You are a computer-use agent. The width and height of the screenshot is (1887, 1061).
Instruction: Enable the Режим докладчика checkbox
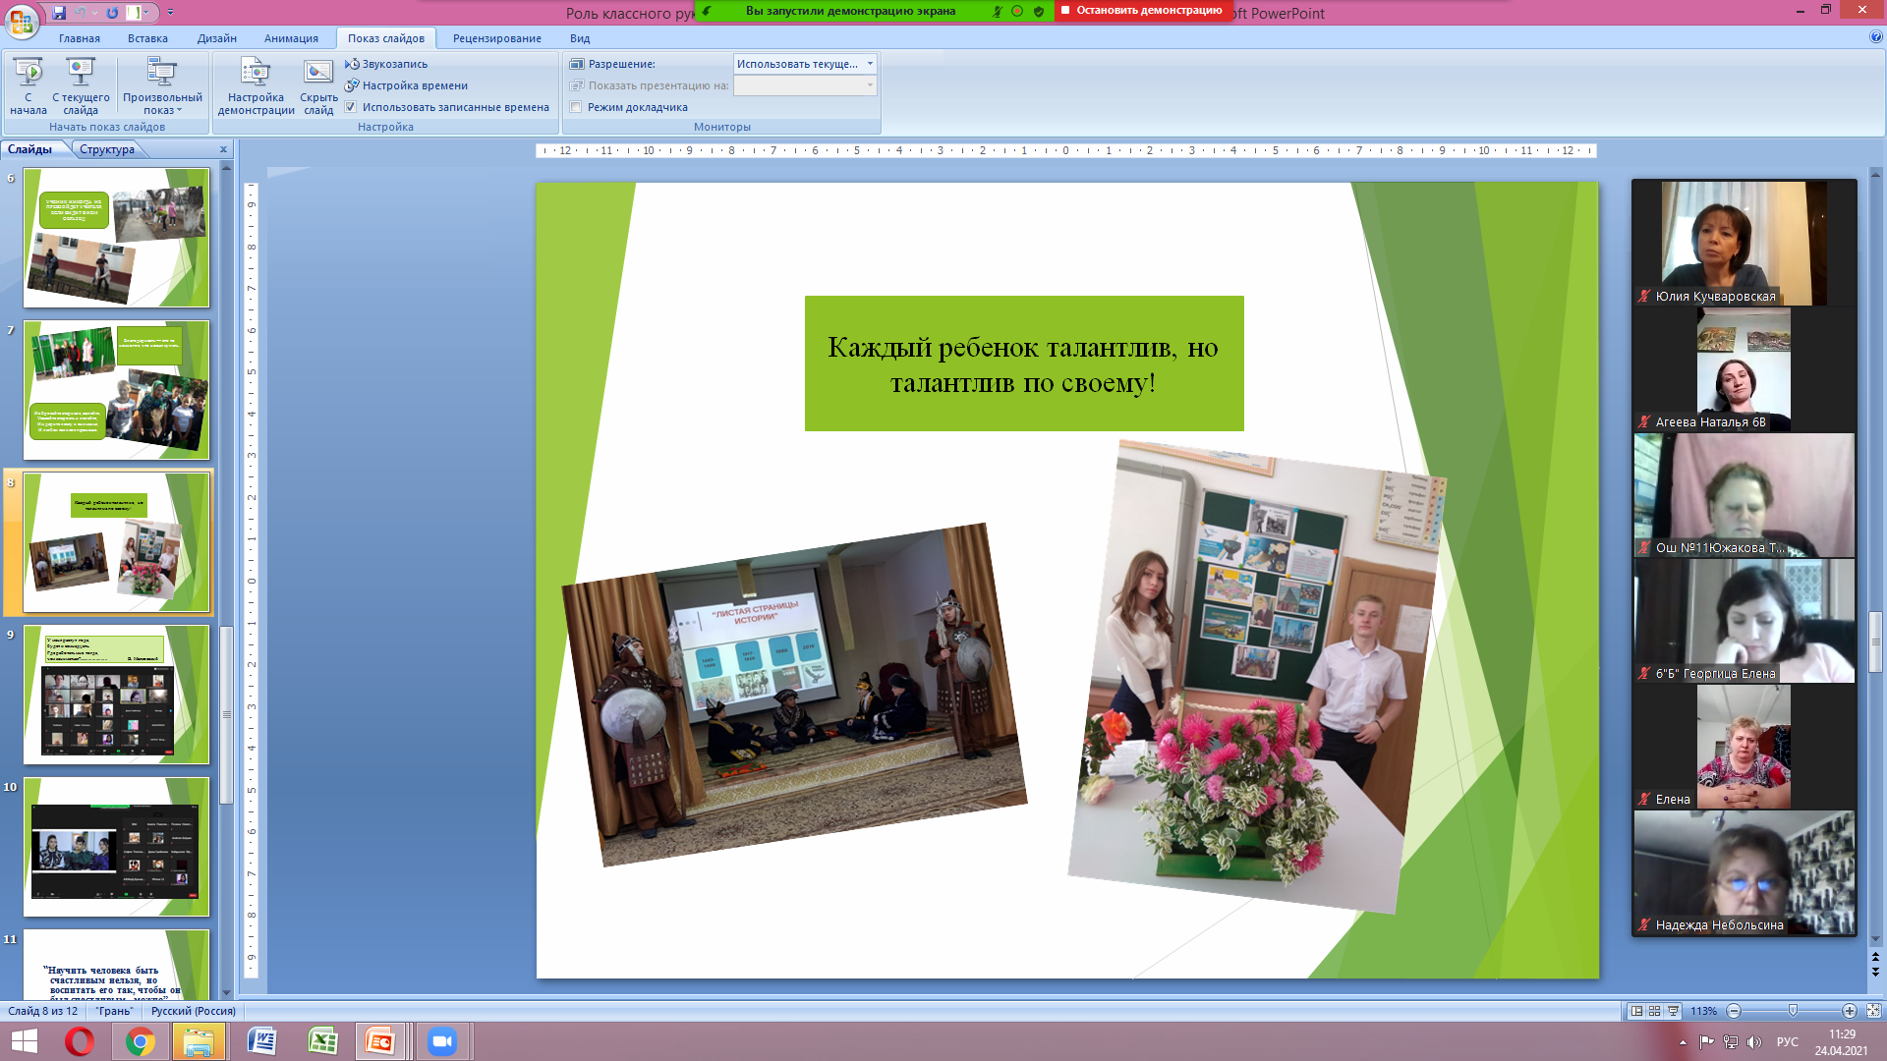click(x=577, y=107)
